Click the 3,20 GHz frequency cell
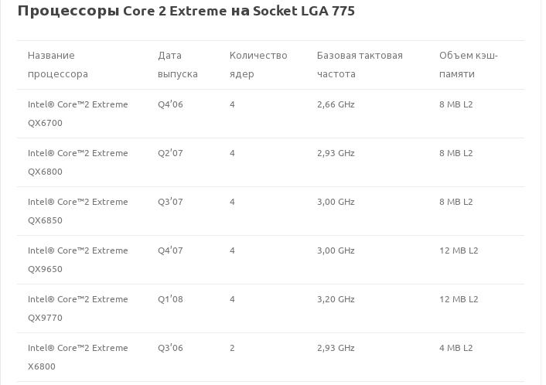This screenshot has height=385, width=546. (x=336, y=299)
